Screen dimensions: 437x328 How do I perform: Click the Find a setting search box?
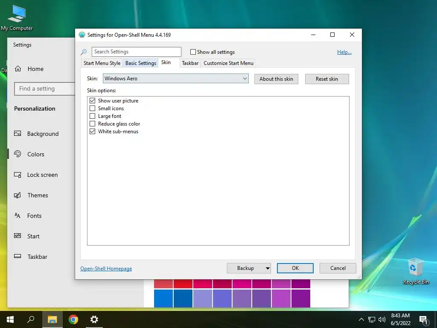tap(44, 89)
